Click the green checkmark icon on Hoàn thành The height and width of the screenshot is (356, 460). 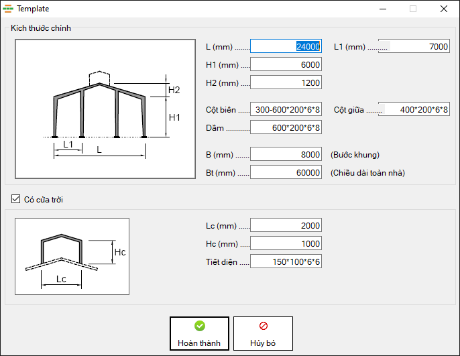[200, 326]
